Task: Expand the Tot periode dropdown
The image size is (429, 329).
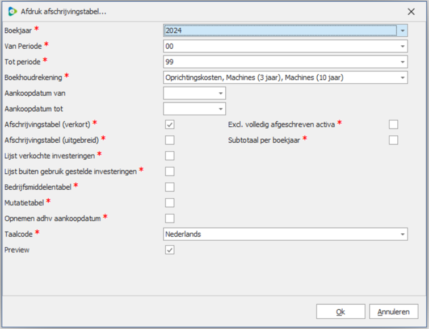Action: coord(402,62)
